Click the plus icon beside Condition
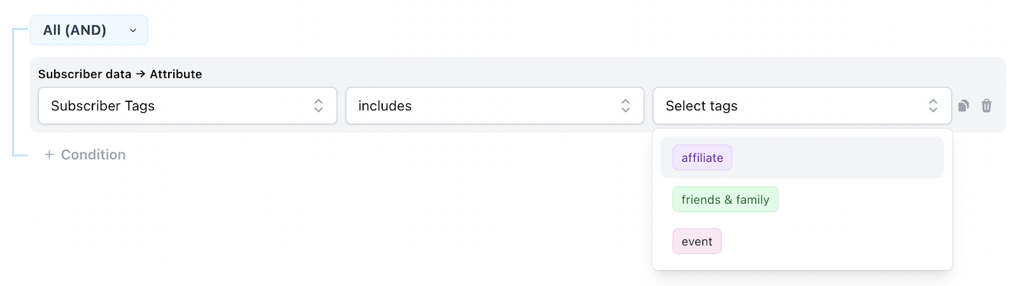Screen dimensions: 1019x286 pos(49,155)
